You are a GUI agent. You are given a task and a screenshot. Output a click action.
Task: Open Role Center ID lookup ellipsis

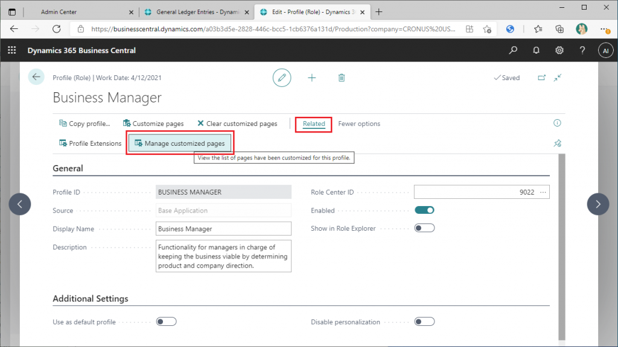(x=543, y=192)
